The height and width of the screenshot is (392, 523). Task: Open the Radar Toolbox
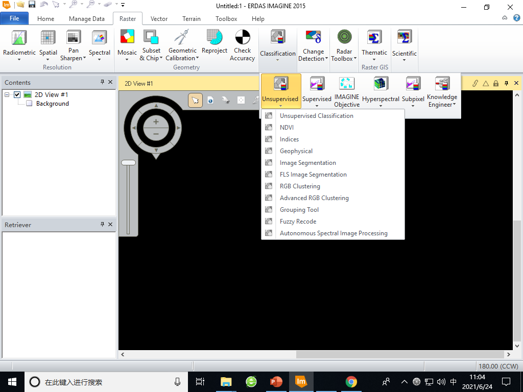click(x=343, y=43)
